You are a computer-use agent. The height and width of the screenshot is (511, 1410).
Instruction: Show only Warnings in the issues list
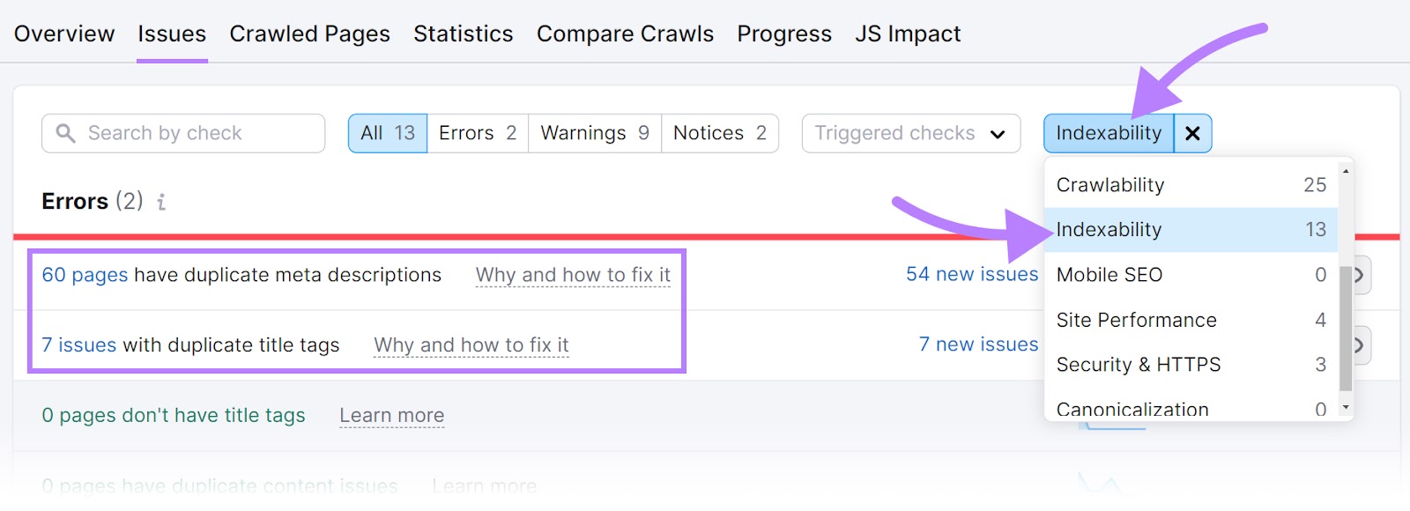coord(593,133)
